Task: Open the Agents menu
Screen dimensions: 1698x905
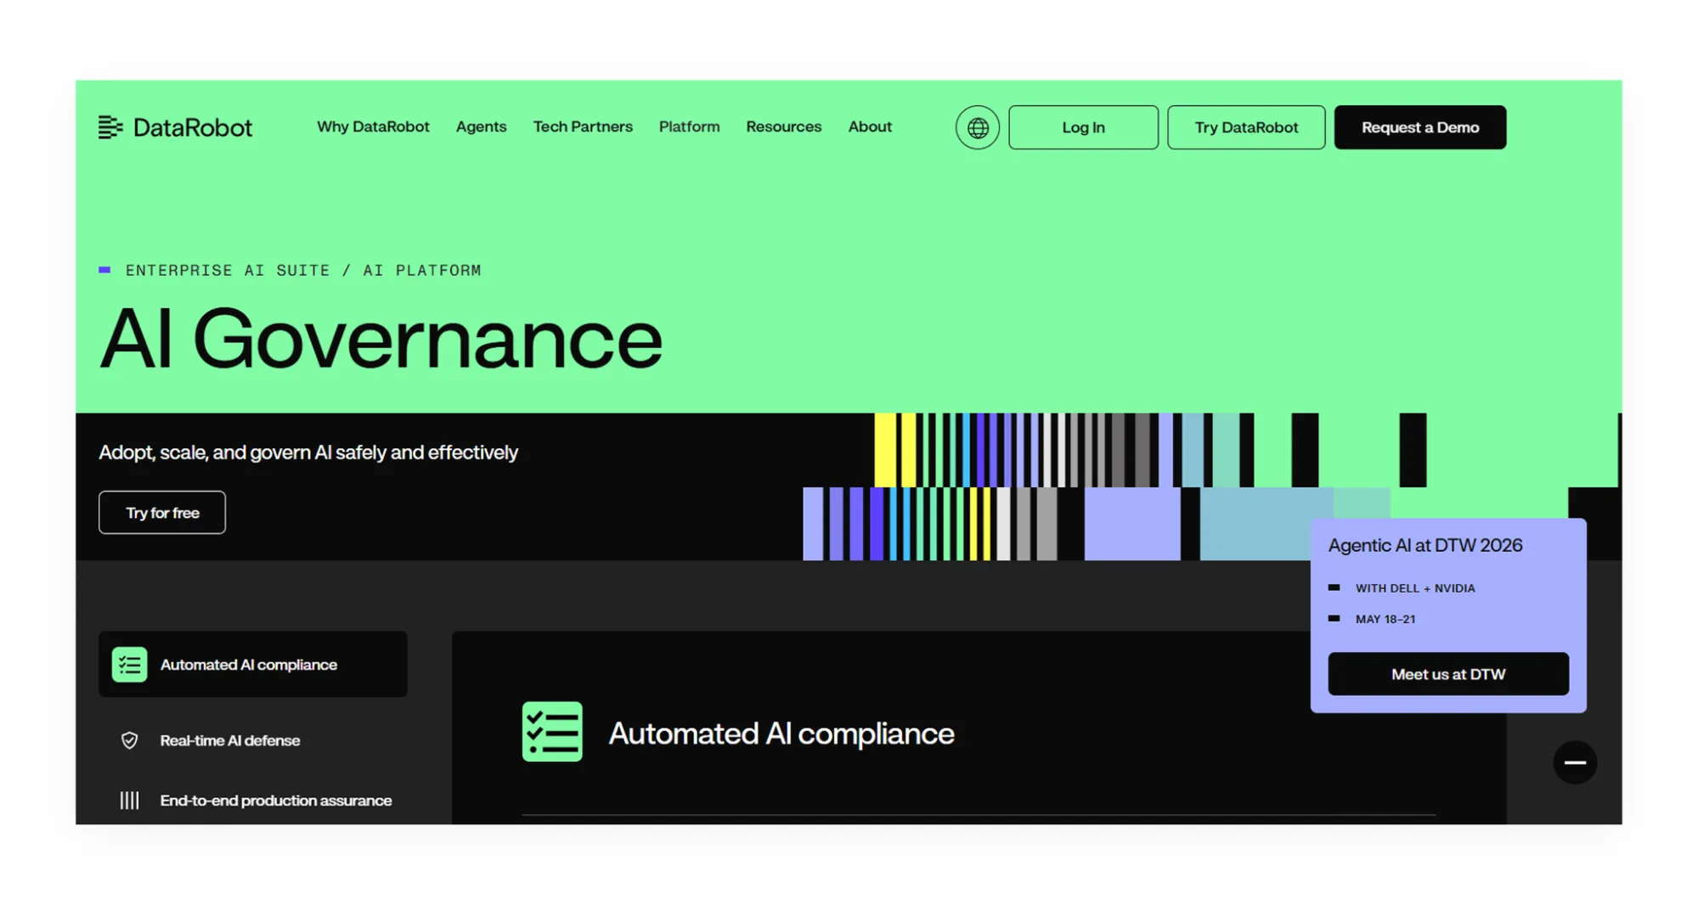Action: click(x=481, y=126)
